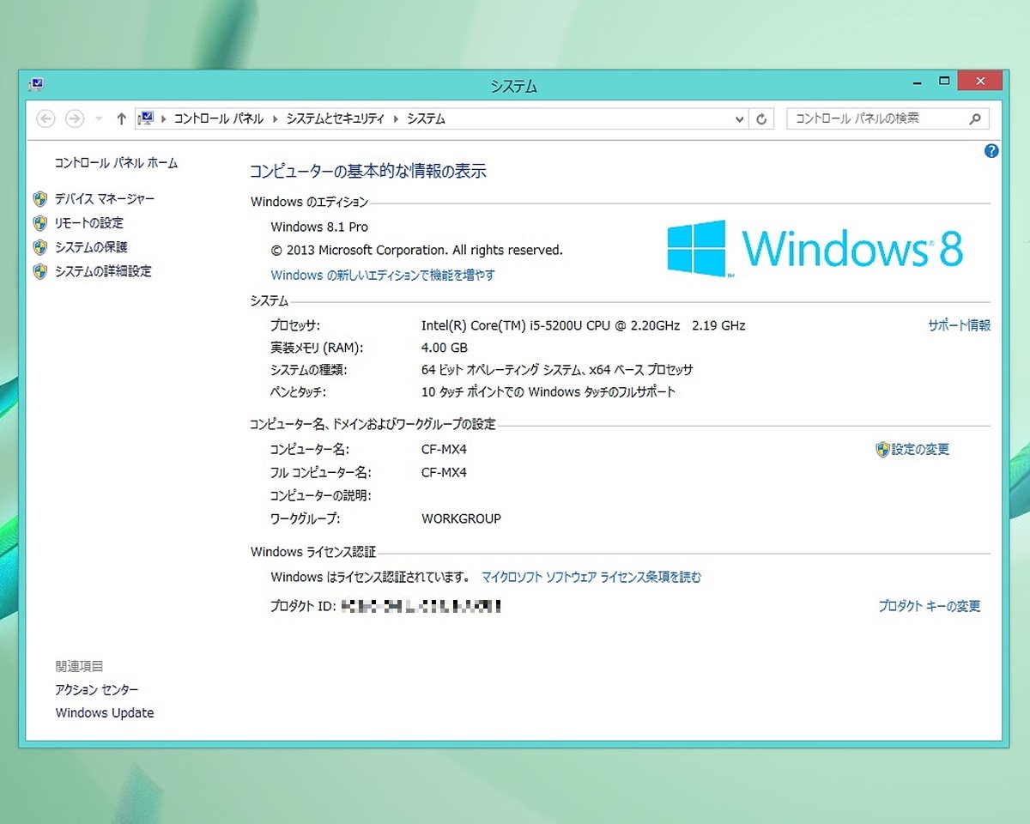Click the shield icon beside デバイス マネージャー
1030x824 pixels.
coord(39,199)
